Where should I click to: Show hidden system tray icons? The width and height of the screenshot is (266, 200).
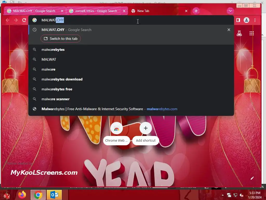[x=223, y=195]
